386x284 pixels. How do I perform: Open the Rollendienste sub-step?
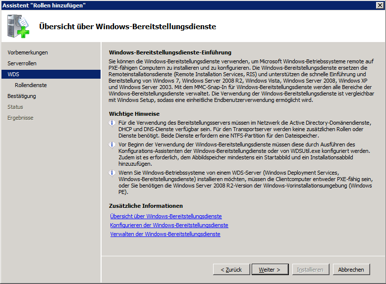click(31, 85)
